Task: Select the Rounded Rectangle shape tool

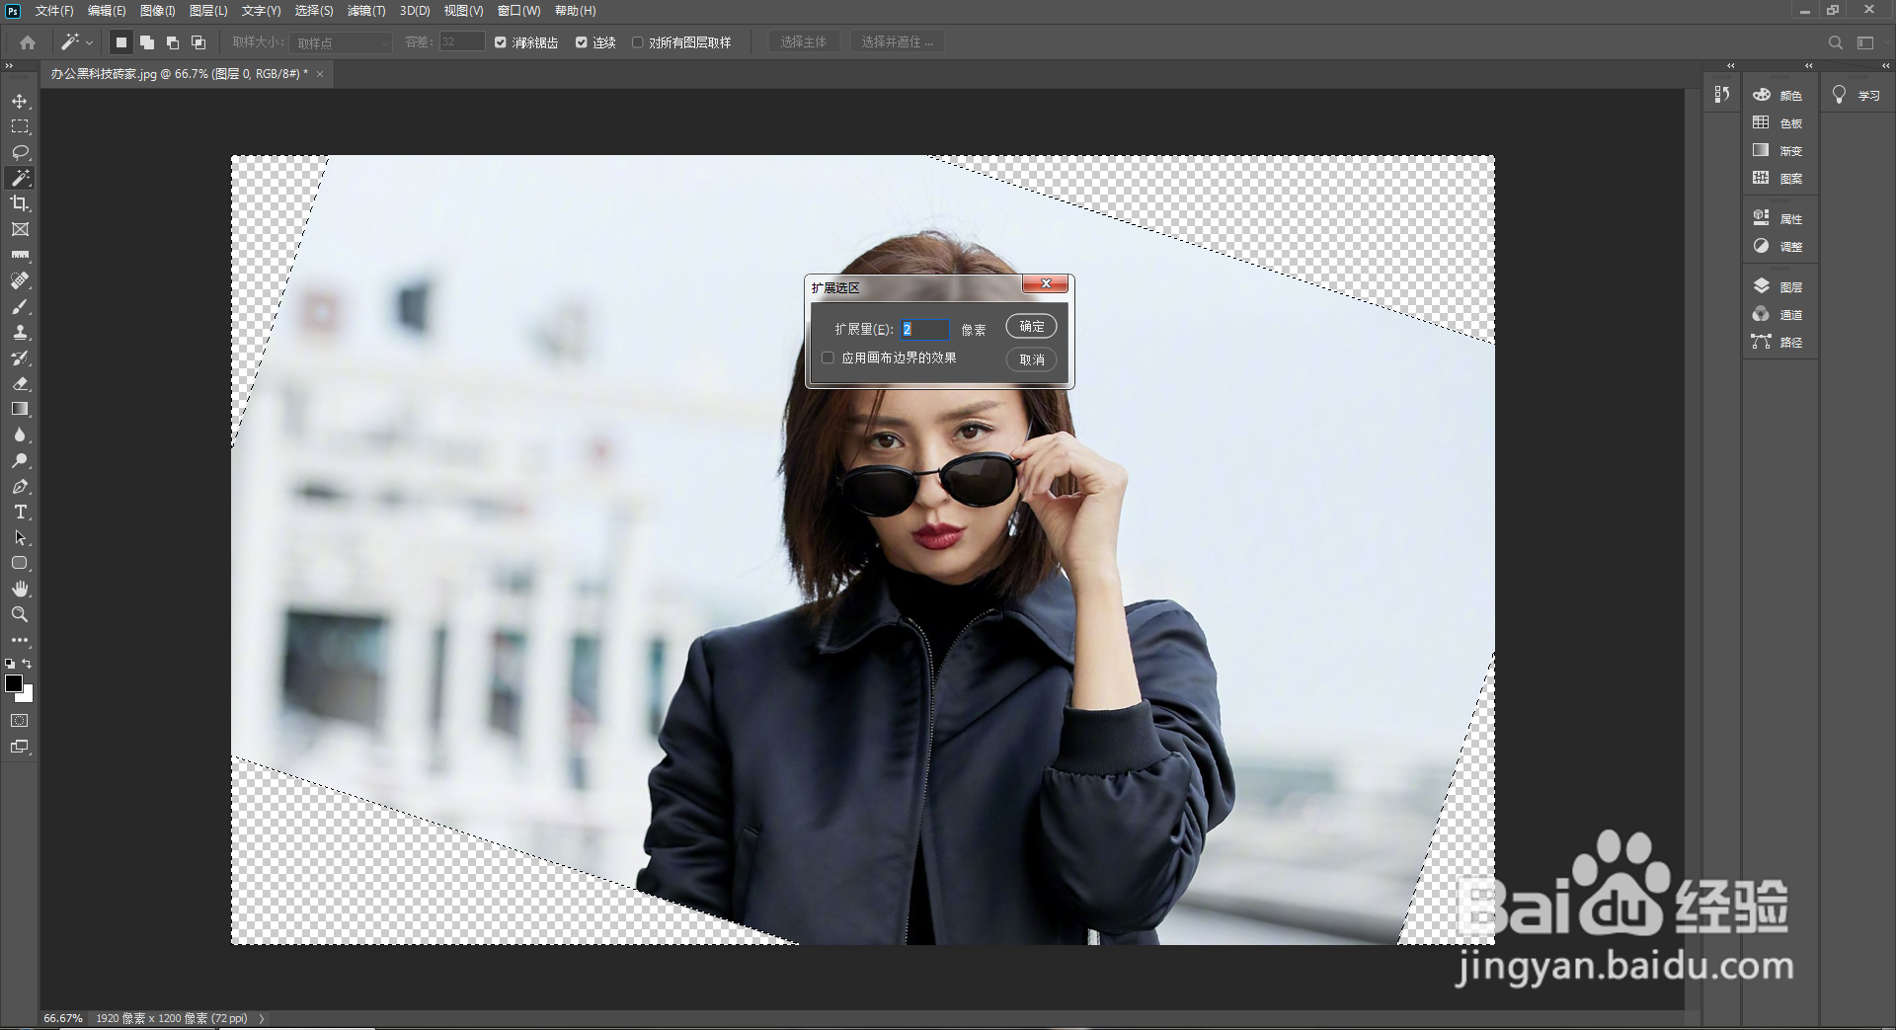Action: pos(20,563)
